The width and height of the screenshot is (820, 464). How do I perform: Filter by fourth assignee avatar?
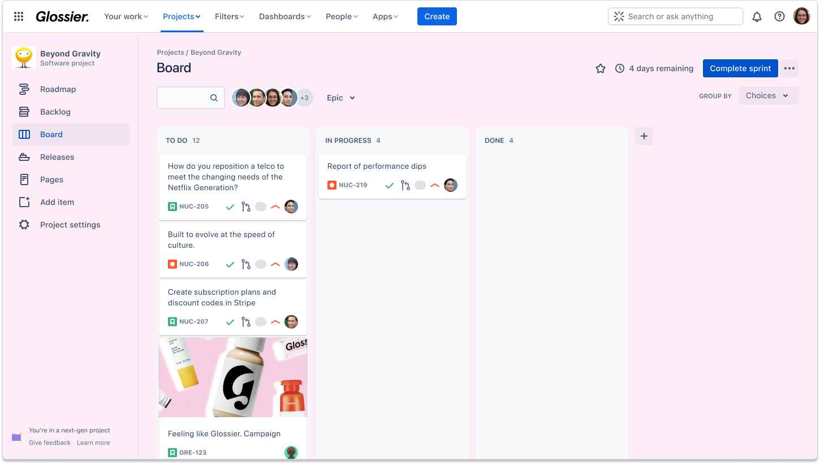click(x=289, y=98)
